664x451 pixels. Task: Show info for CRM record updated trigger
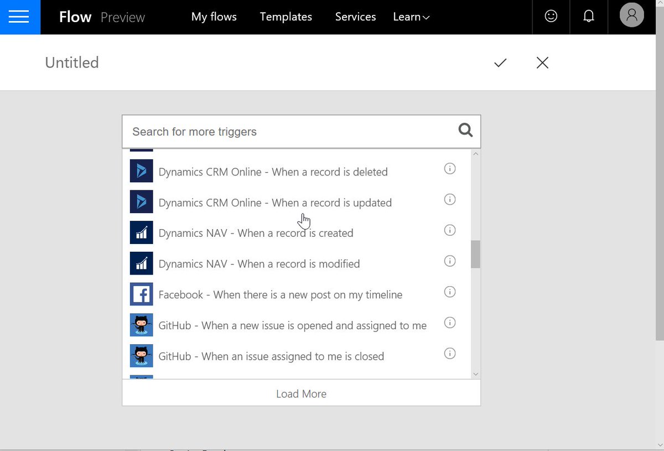[450, 199]
